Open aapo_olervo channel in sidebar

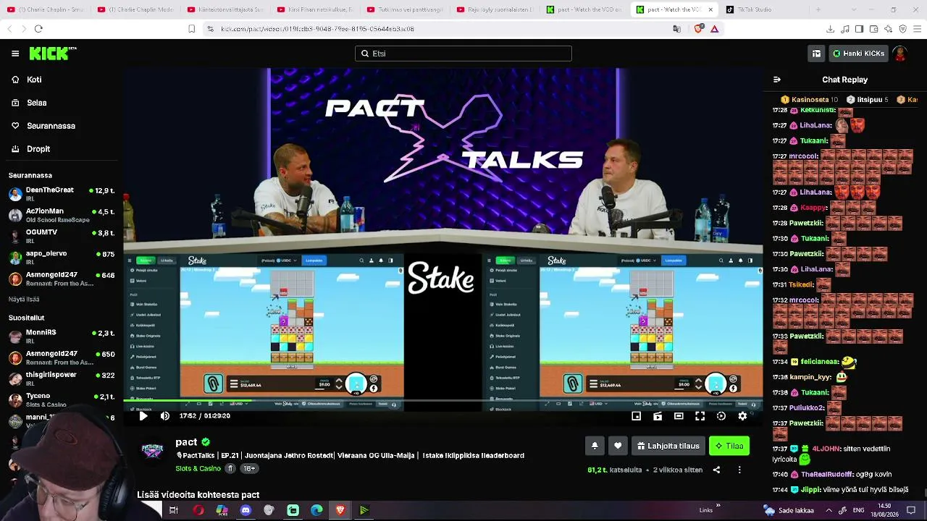tap(62, 257)
